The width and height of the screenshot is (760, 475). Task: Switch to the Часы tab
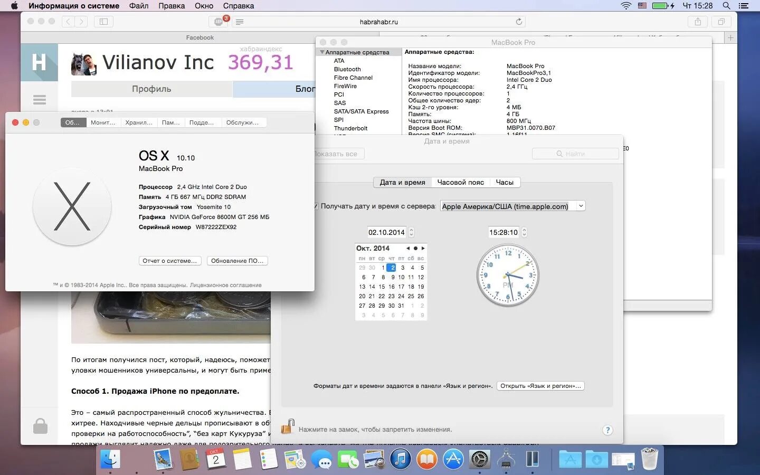click(x=505, y=182)
